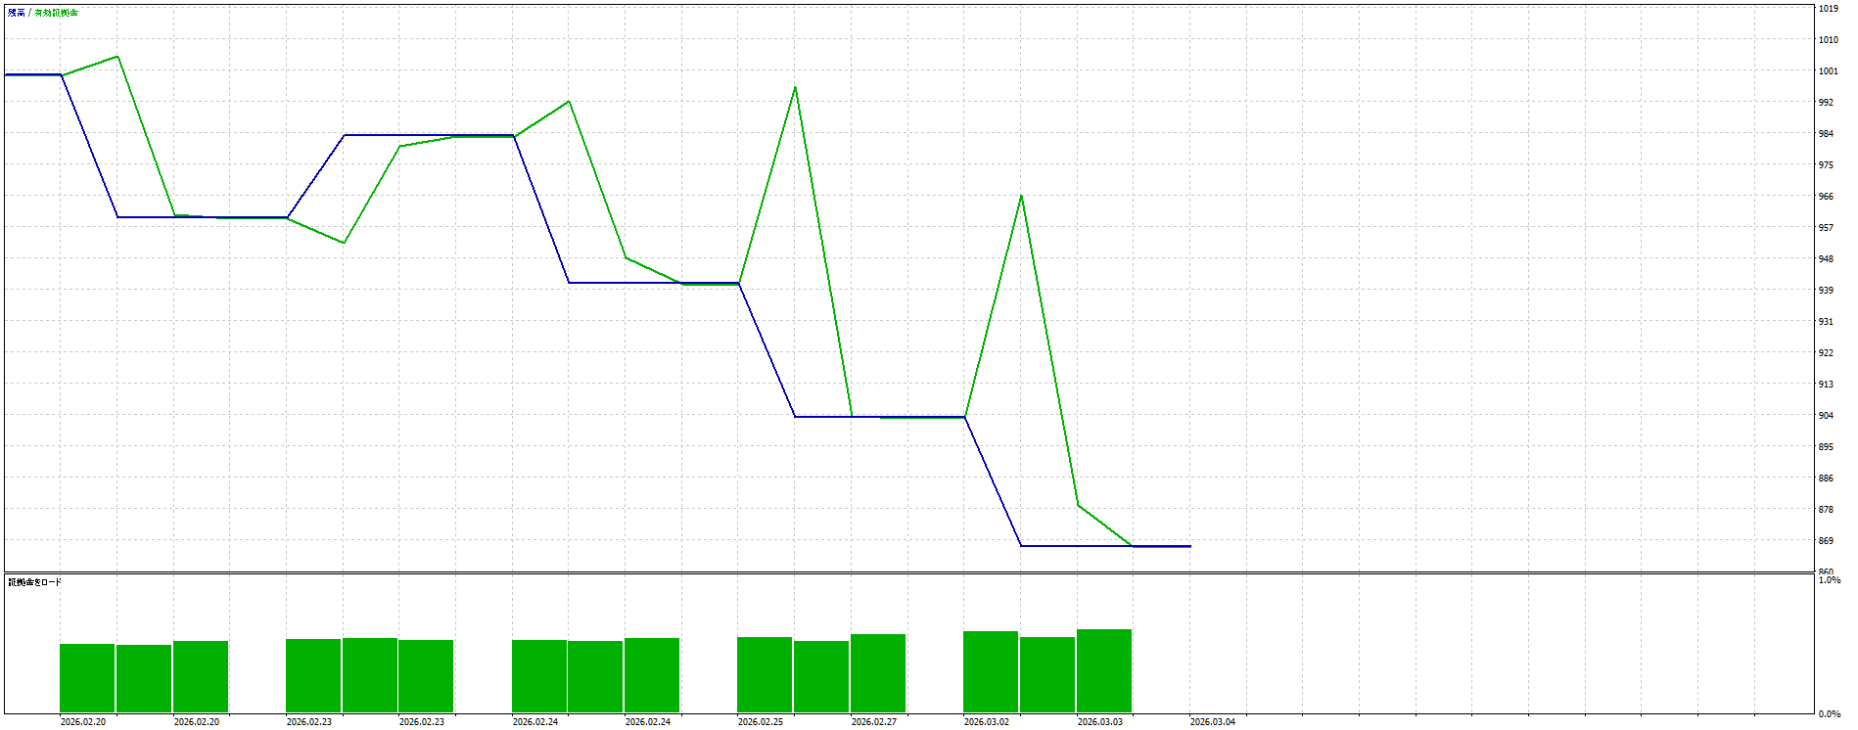This screenshot has width=1858, height=730.
Task: Click the margin load bar above 2026.03.03
Action: pyautogui.click(x=1104, y=671)
